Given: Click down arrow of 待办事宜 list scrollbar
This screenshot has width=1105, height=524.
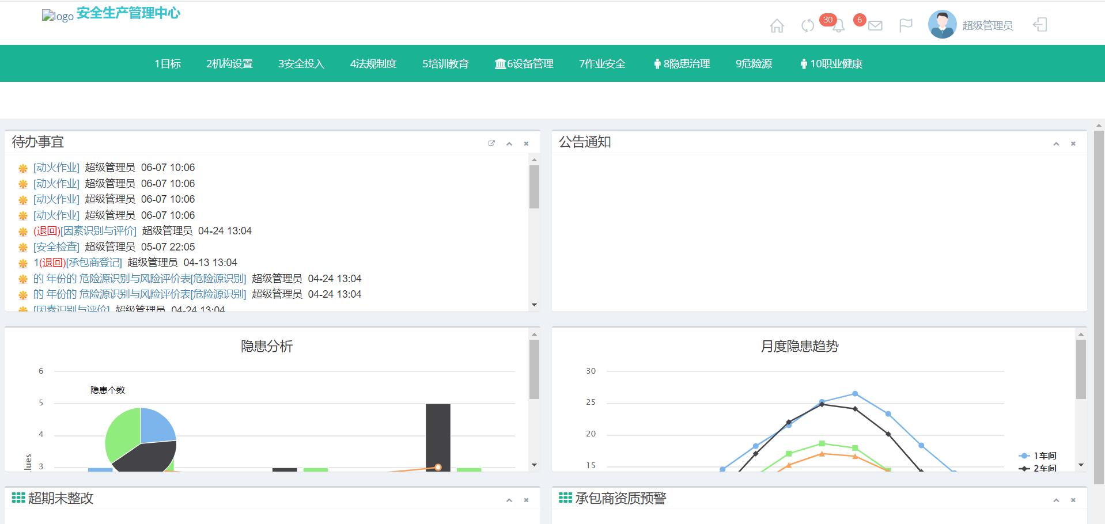Looking at the screenshot, I should pos(534,305).
